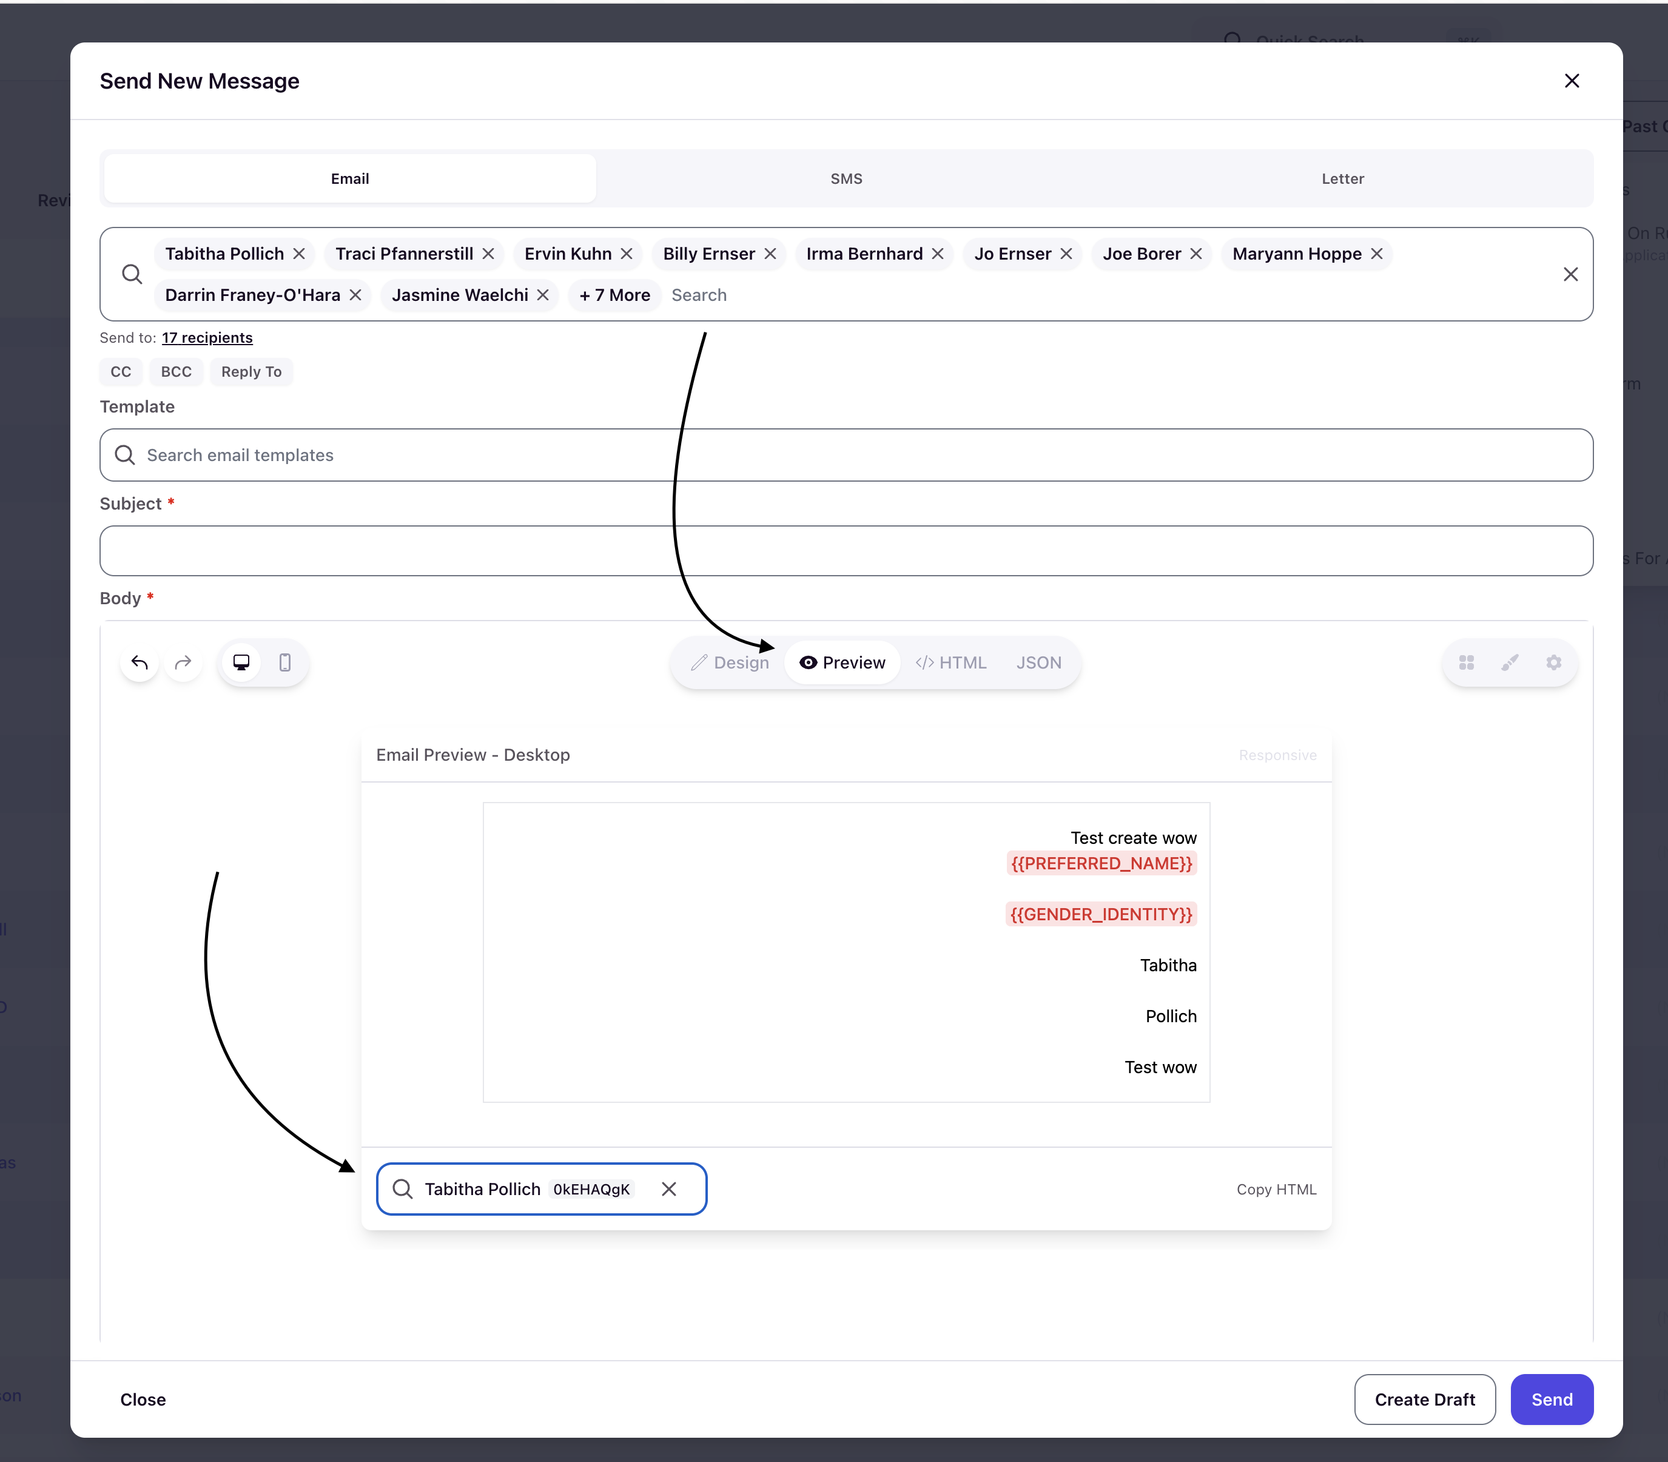The width and height of the screenshot is (1668, 1462).
Task: Clear all recipients in search field
Action: [x=1570, y=274]
